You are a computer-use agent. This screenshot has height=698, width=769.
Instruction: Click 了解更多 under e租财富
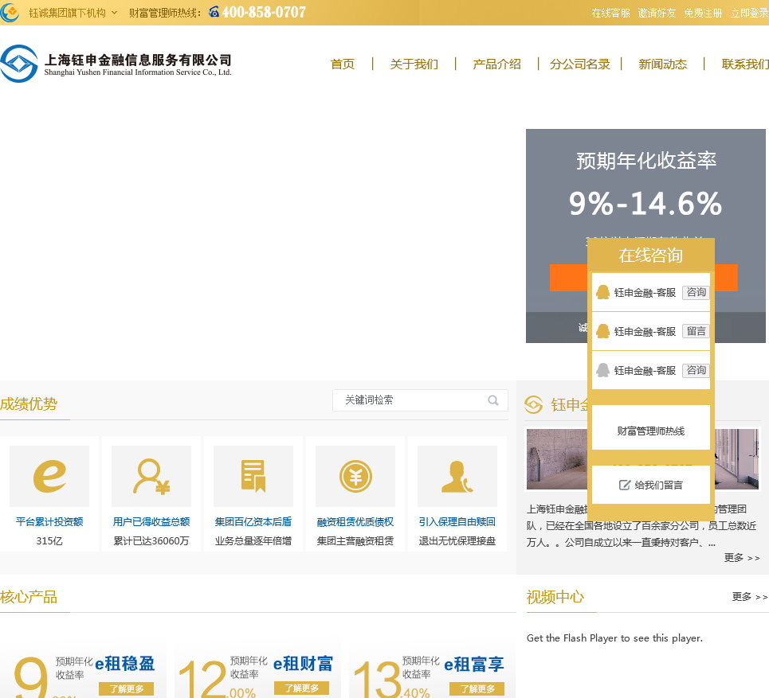[301, 688]
